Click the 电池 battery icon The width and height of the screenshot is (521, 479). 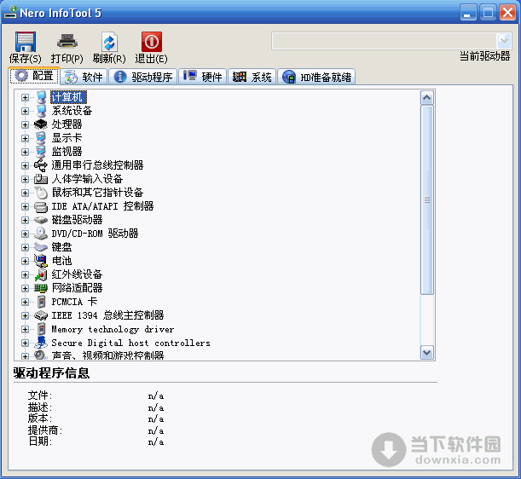click(x=41, y=261)
